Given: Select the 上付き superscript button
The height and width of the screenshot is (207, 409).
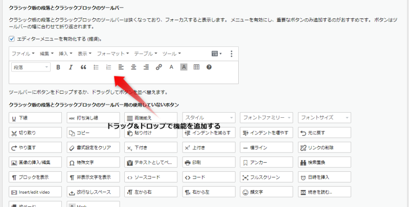Looking at the screenshot, I should [x=209, y=147].
